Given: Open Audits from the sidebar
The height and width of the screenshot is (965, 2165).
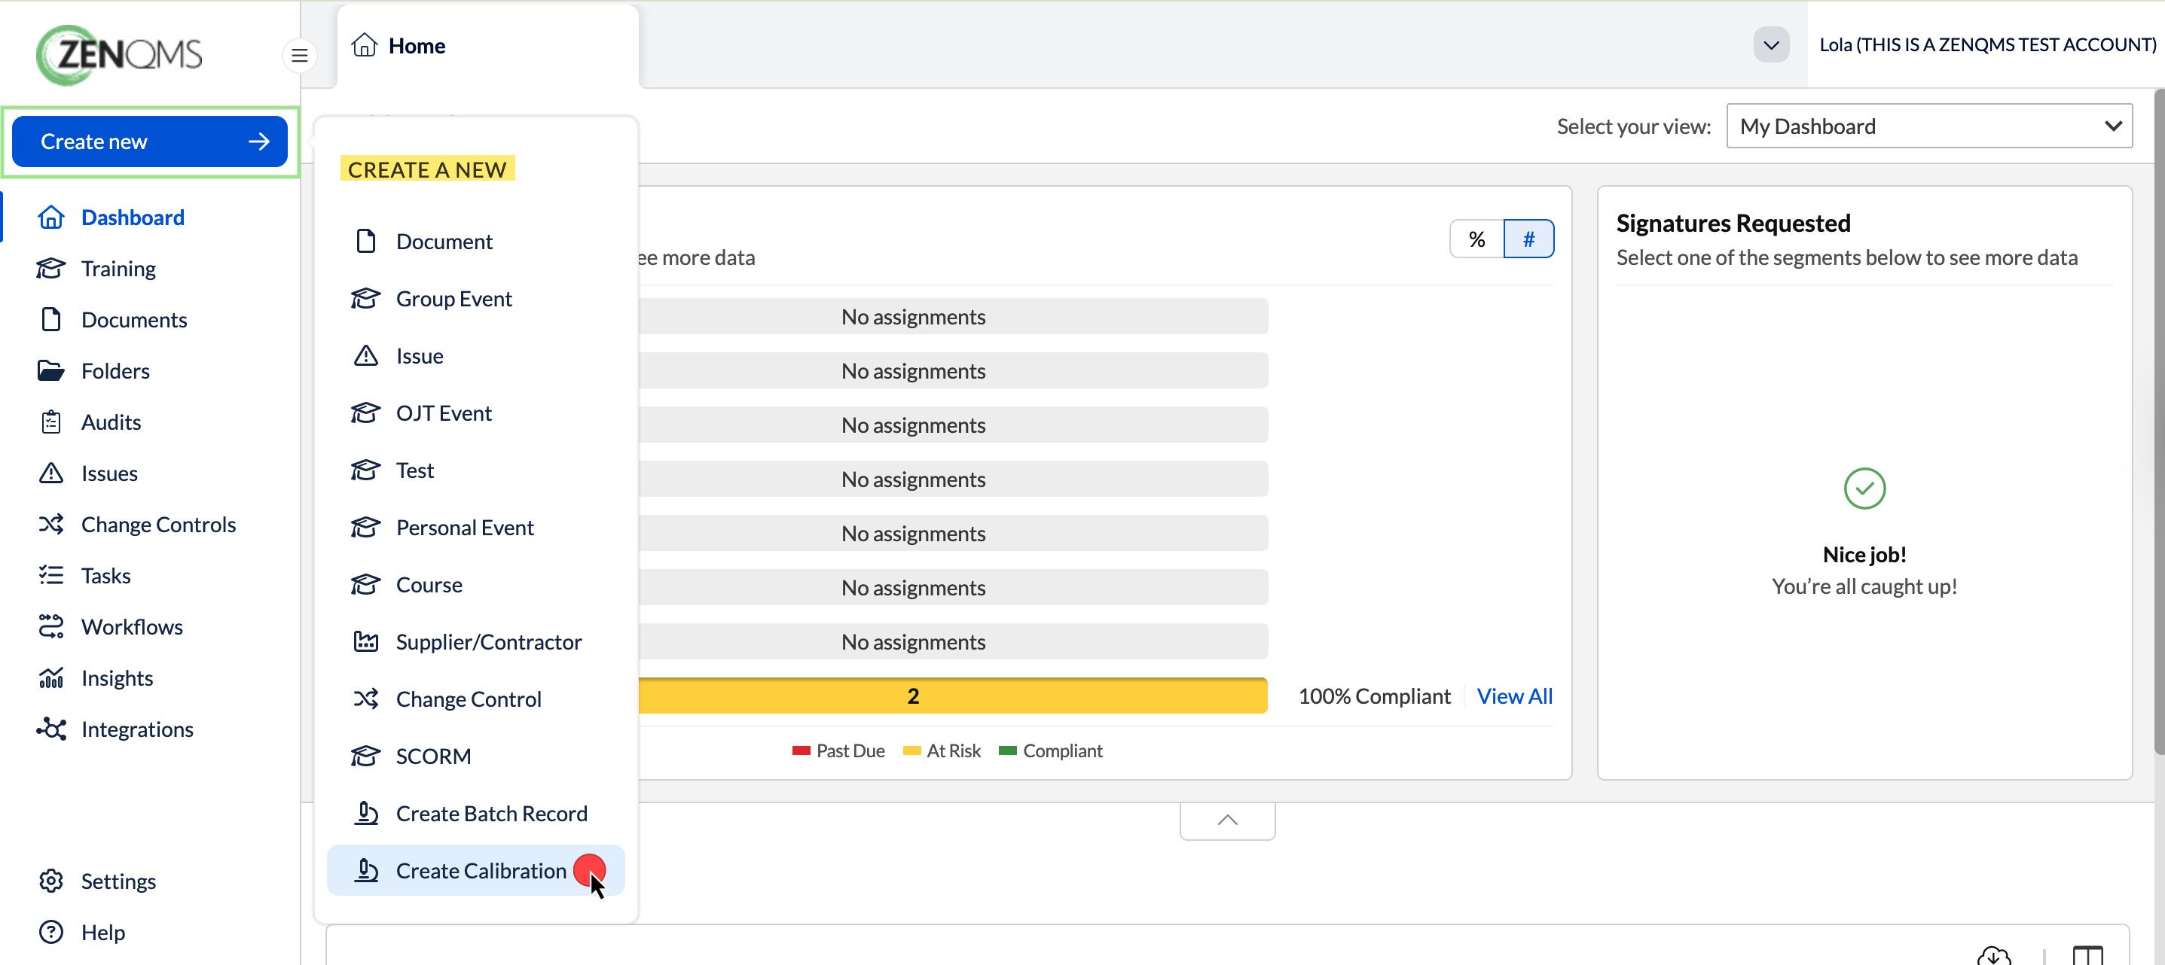Looking at the screenshot, I should click(111, 422).
